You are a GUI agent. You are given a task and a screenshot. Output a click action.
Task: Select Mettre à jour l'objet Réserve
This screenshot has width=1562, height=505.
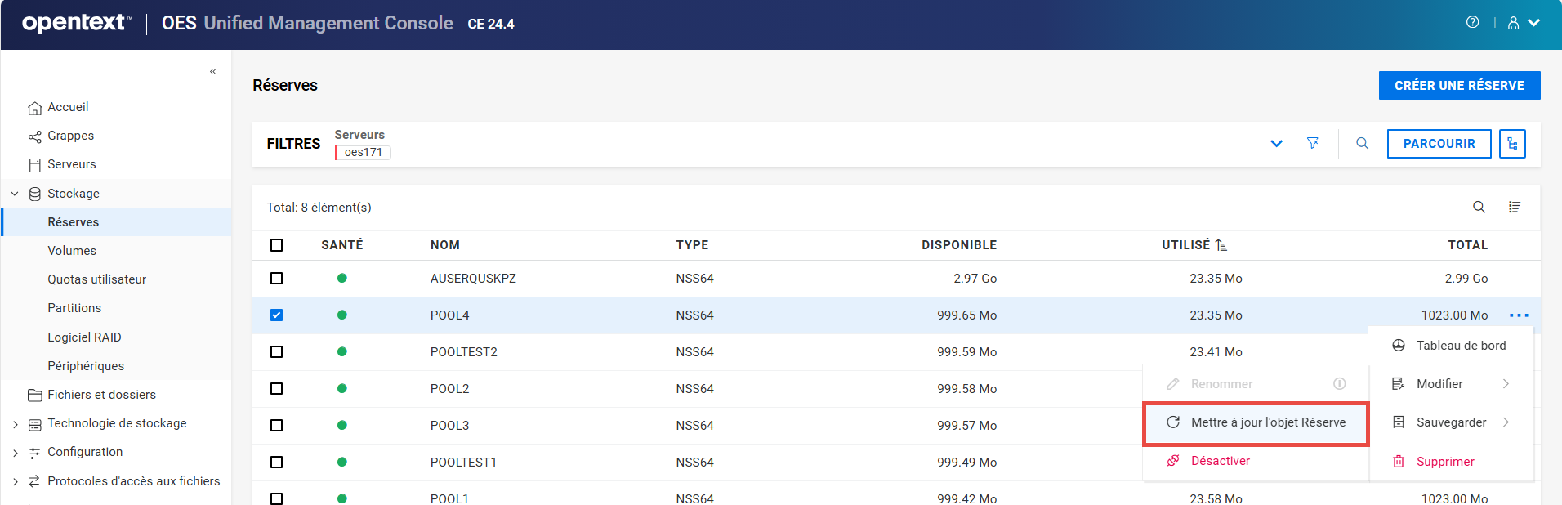point(1256,423)
